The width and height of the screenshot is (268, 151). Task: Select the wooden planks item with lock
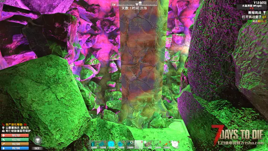[x=148, y=145]
